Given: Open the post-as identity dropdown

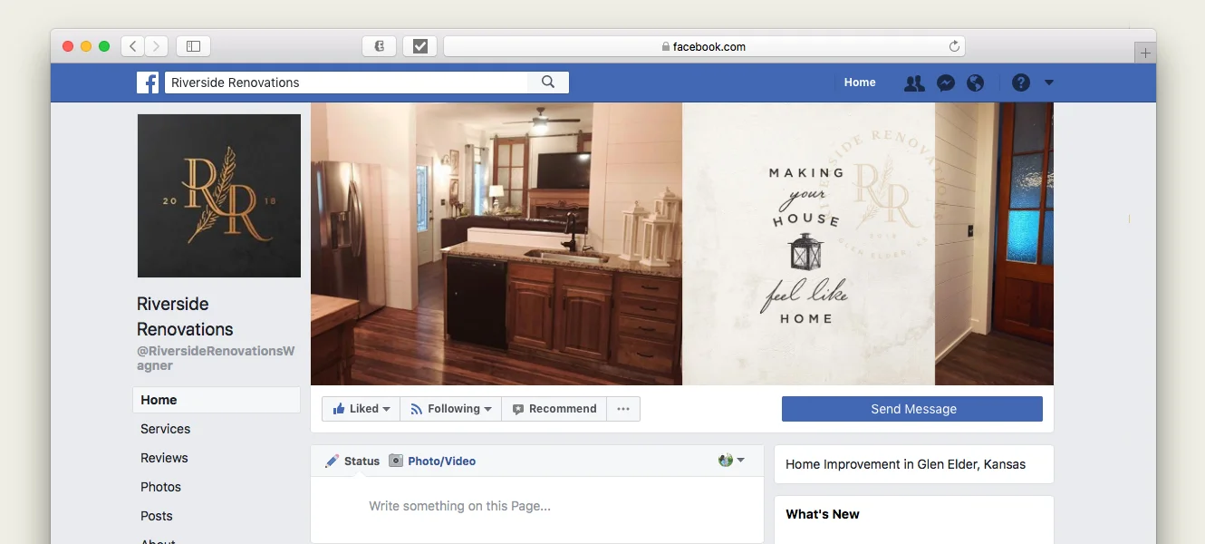Looking at the screenshot, I should [731, 460].
